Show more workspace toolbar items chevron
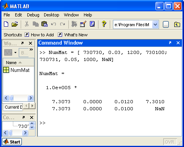Screen dimensions: 184x147 pyautogui.click(x=31, y=50)
